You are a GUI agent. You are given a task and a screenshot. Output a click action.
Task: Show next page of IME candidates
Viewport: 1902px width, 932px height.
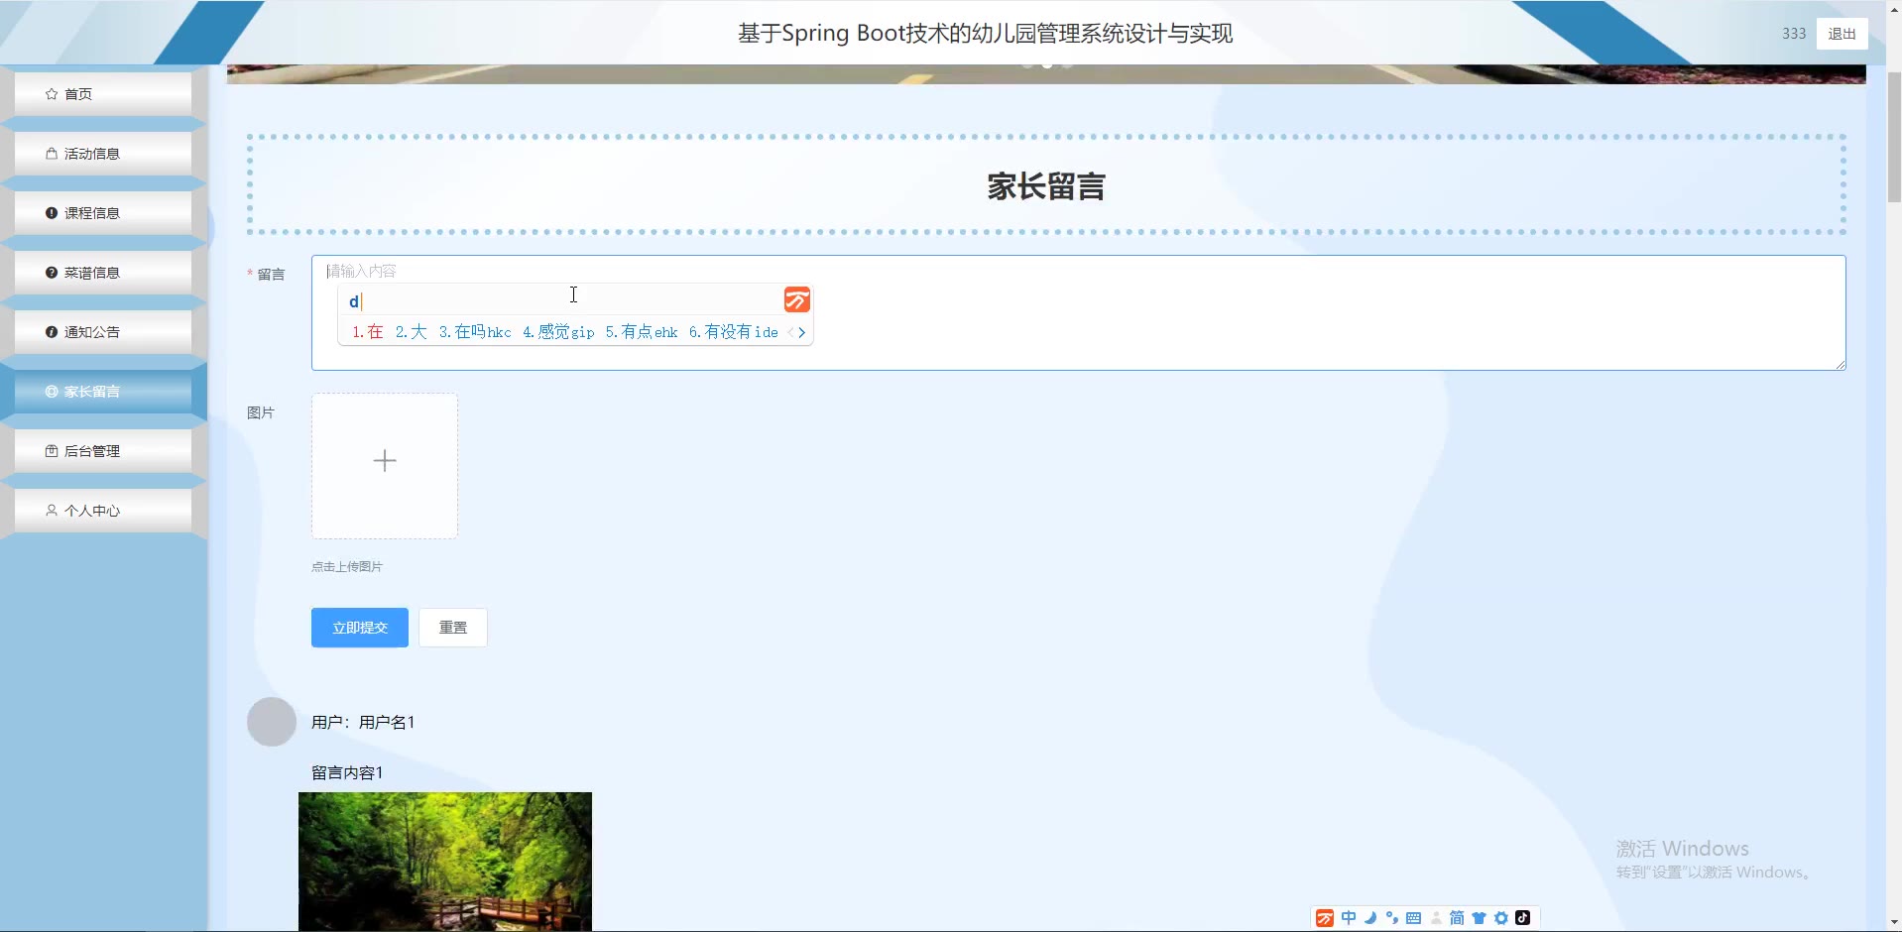click(801, 333)
